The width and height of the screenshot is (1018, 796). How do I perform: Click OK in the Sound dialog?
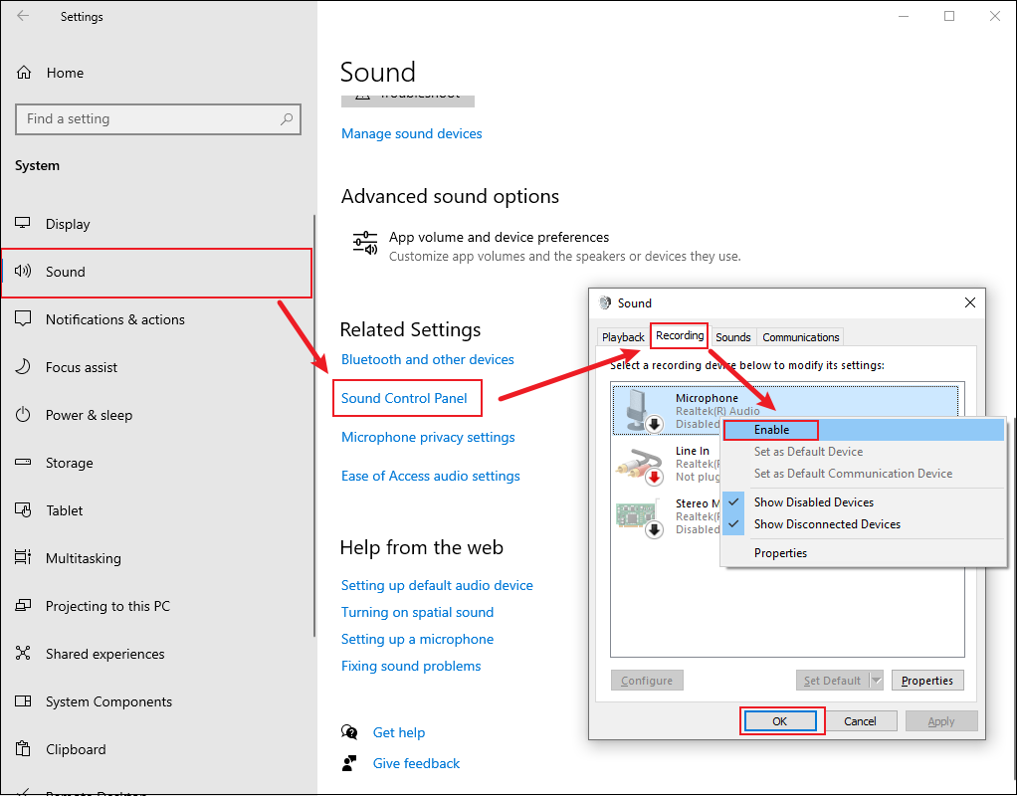click(x=782, y=720)
